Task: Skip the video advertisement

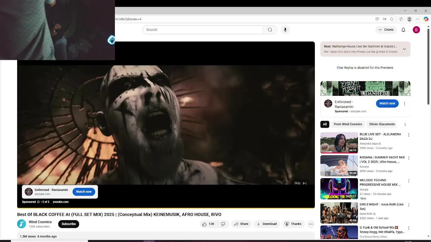Action: click(x=300, y=183)
